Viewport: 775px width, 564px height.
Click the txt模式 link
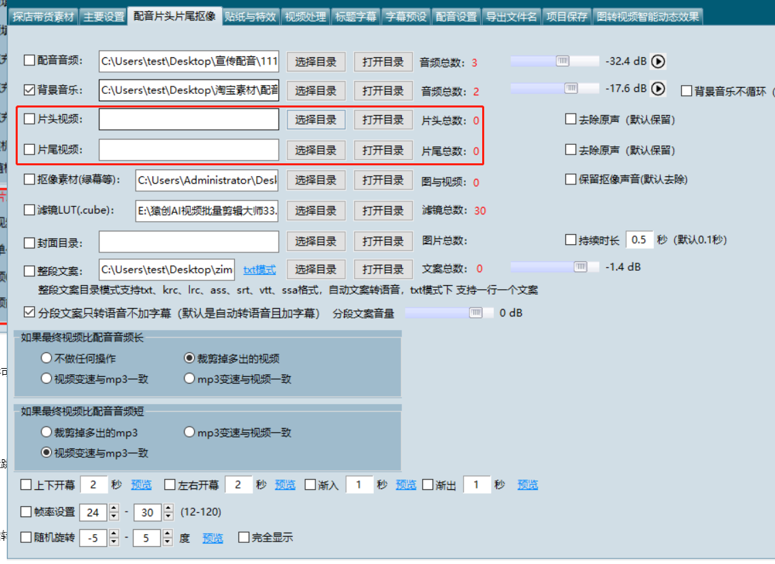pyautogui.click(x=259, y=269)
